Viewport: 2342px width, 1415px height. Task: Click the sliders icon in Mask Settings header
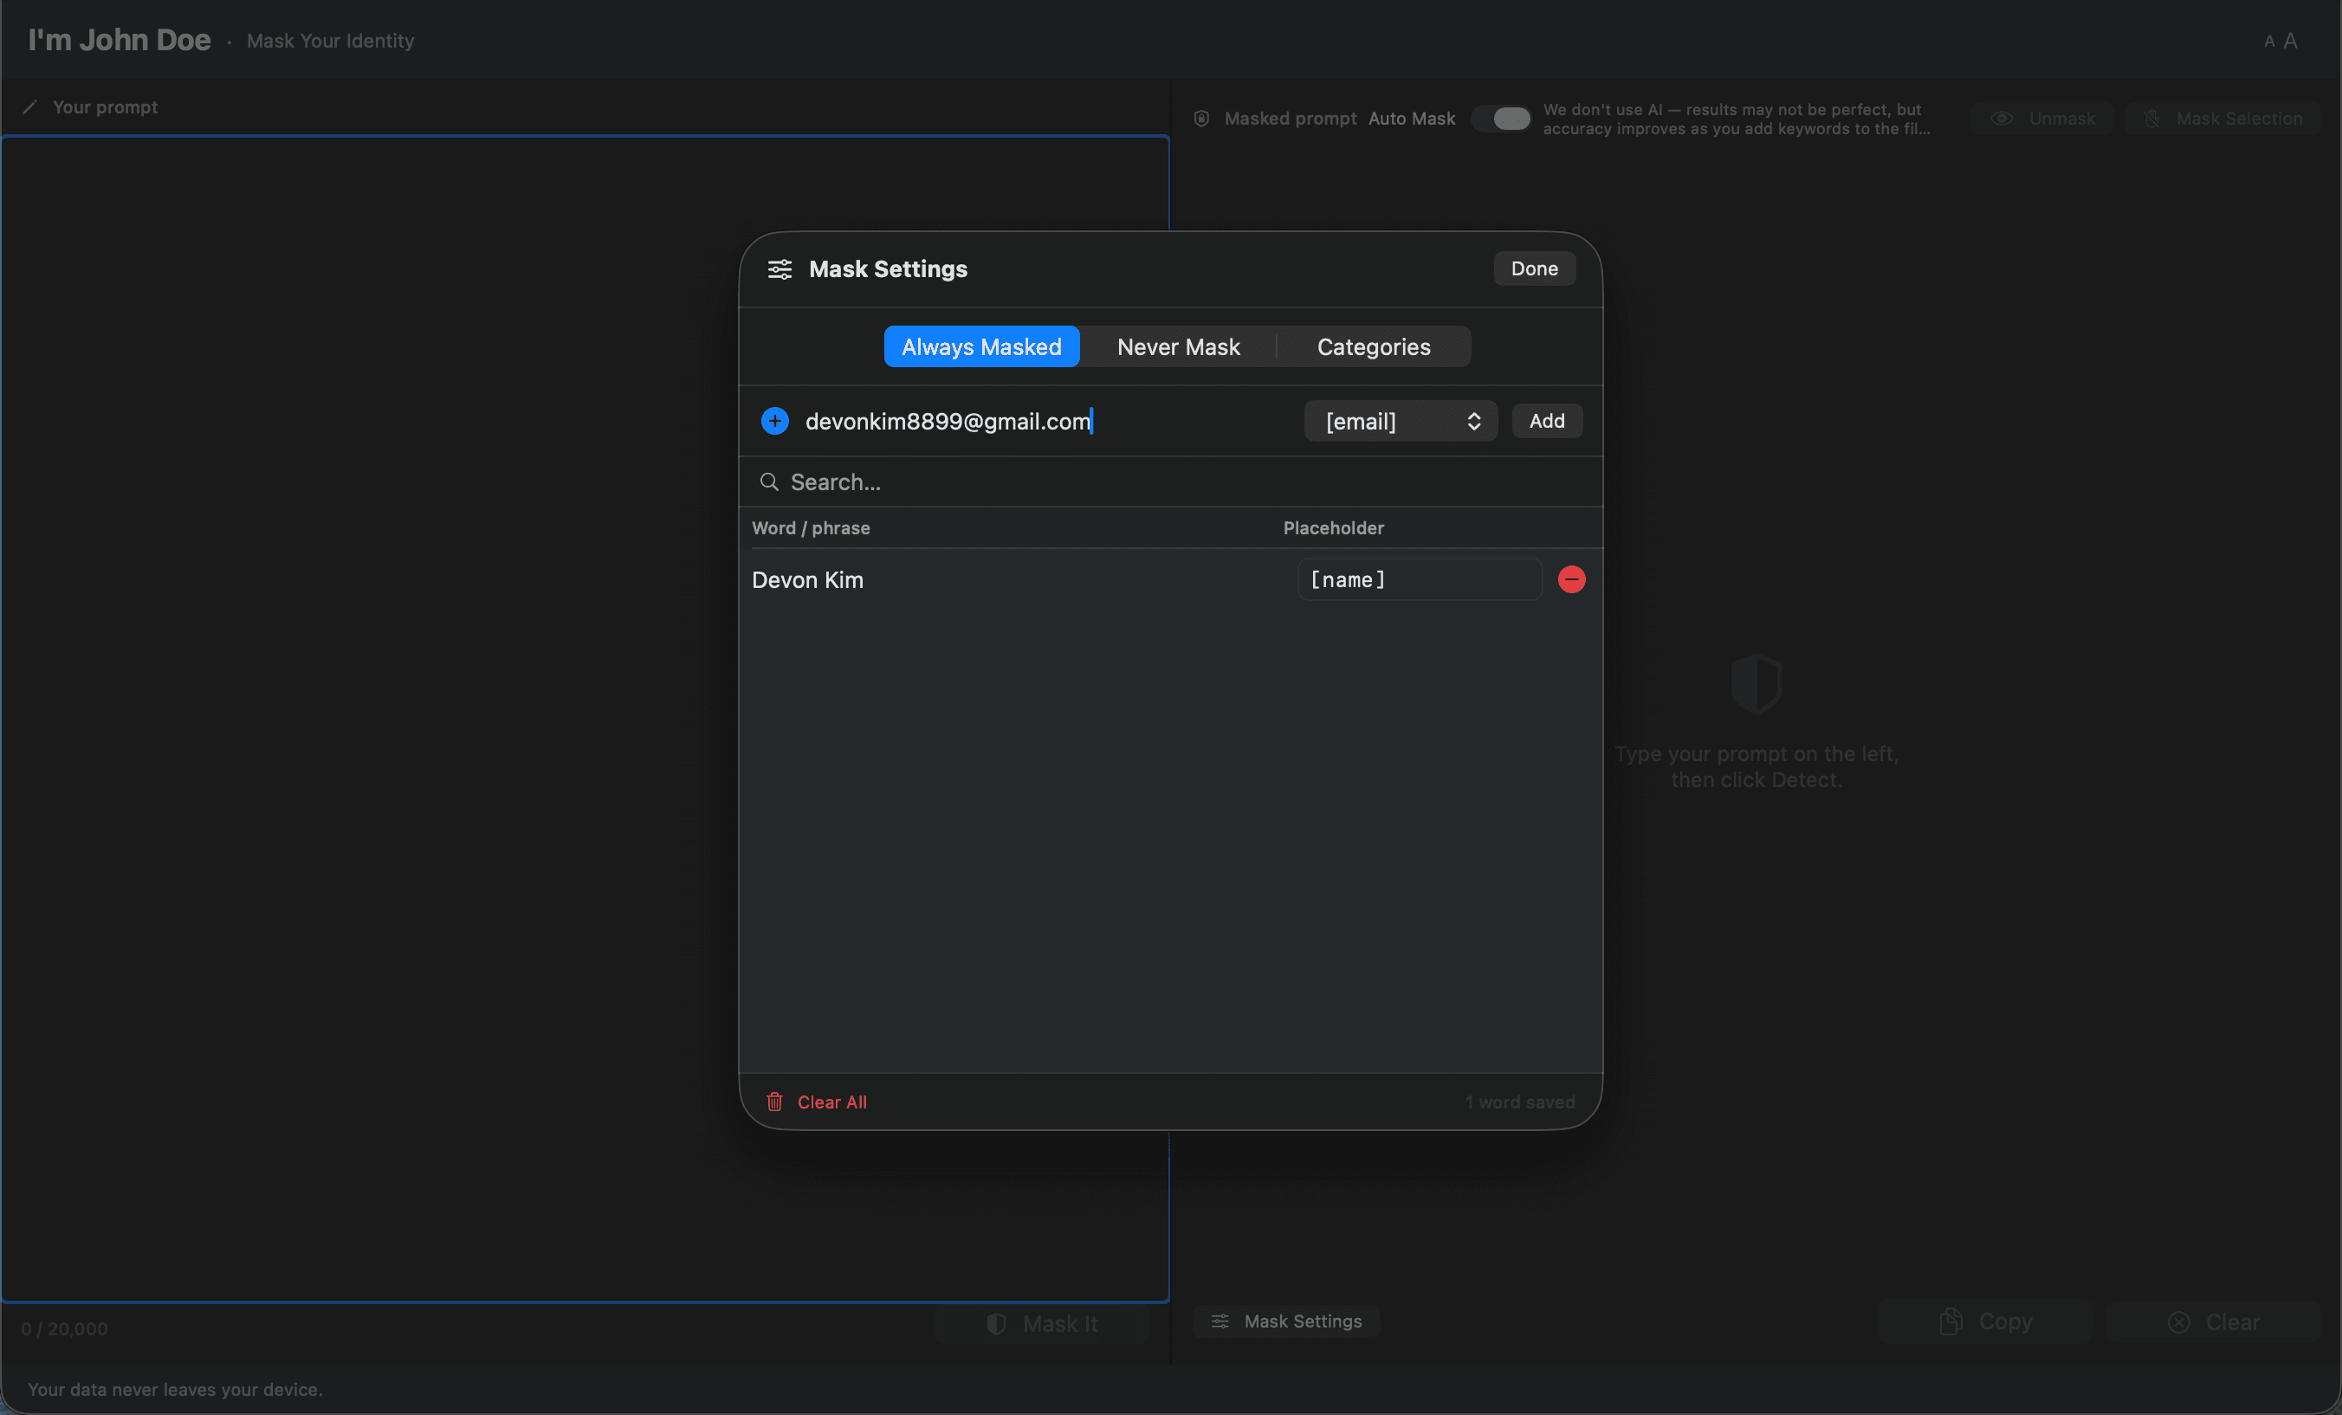pyautogui.click(x=779, y=269)
